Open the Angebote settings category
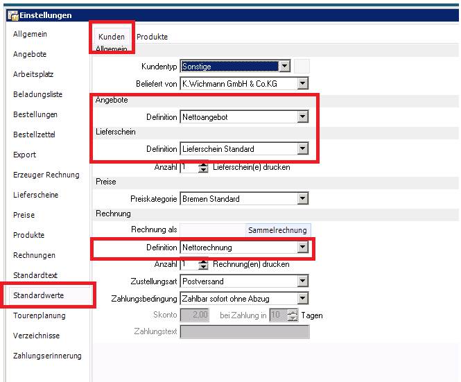 tap(30, 54)
